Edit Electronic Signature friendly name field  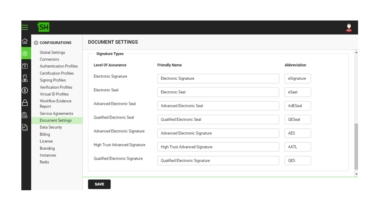218,78
